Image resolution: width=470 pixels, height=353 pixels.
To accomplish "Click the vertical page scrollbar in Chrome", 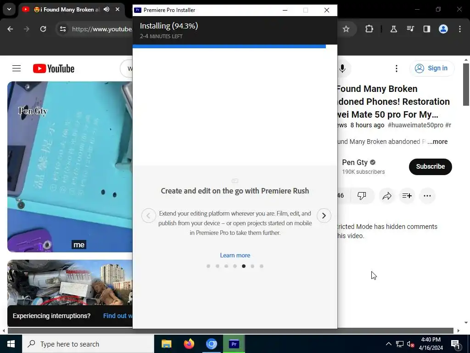I will coord(466,85).
